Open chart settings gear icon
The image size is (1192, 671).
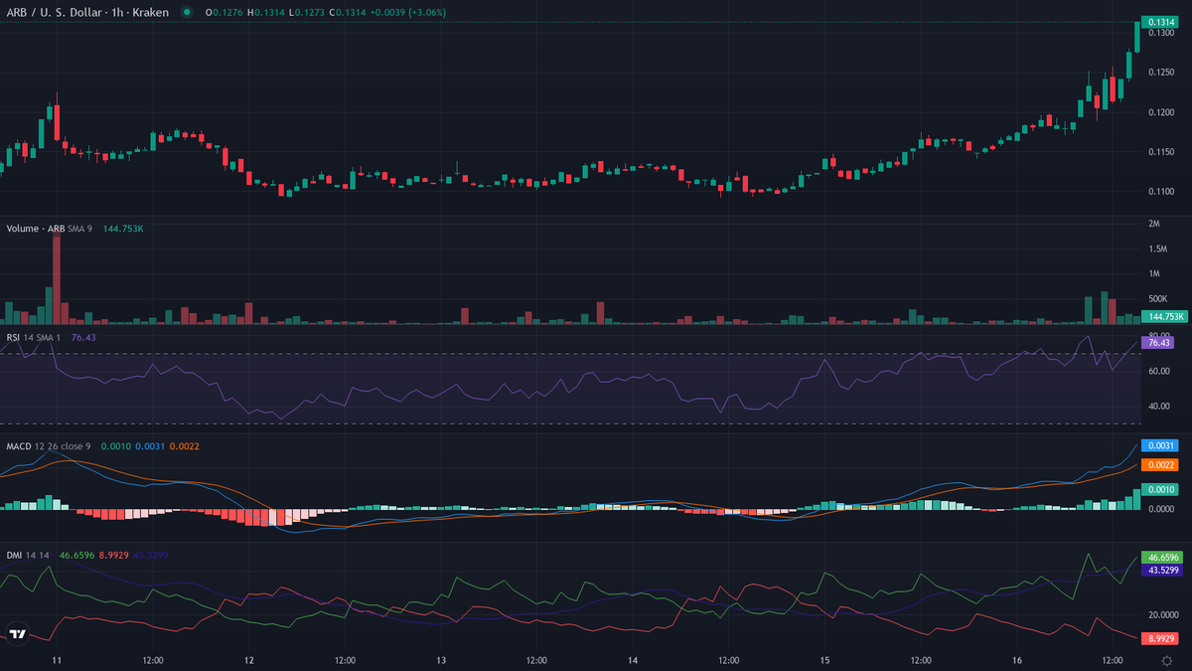1166,660
